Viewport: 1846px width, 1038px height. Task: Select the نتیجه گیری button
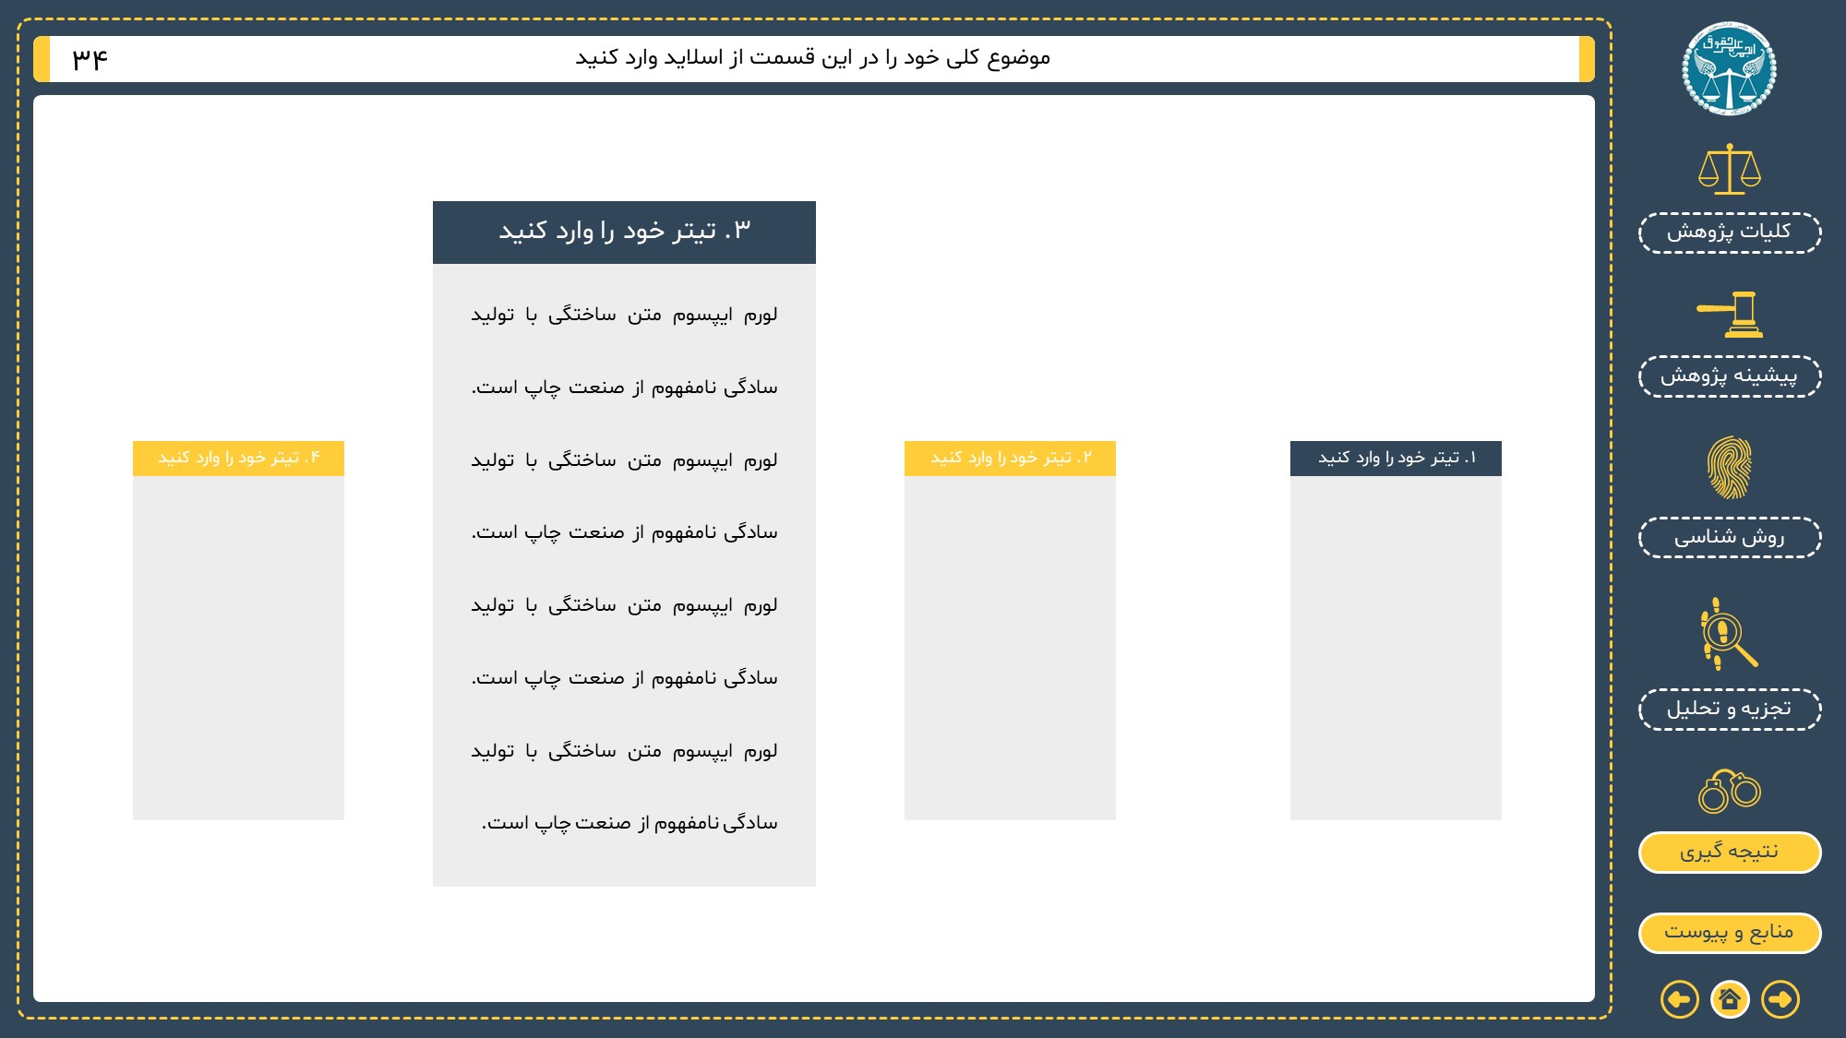1729,852
